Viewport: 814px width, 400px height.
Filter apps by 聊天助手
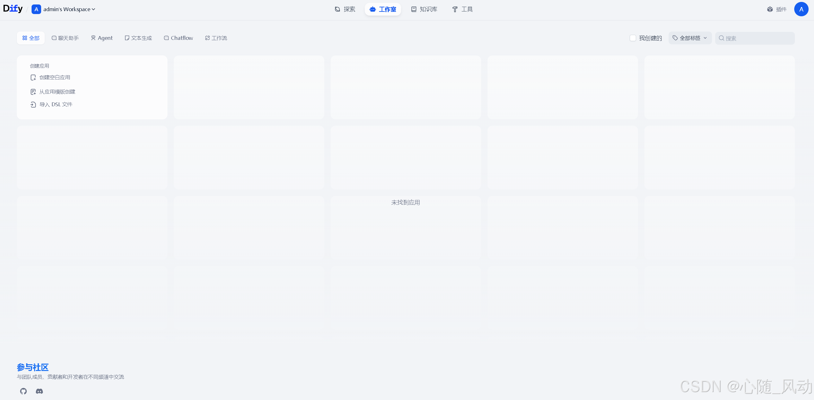tap(65, 38)
